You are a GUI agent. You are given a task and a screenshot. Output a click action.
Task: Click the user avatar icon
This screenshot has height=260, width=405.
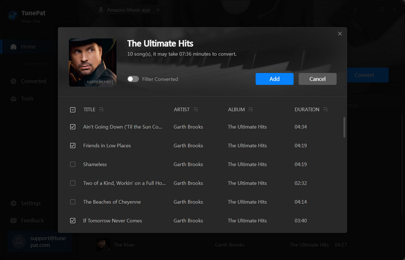[19, 241]
